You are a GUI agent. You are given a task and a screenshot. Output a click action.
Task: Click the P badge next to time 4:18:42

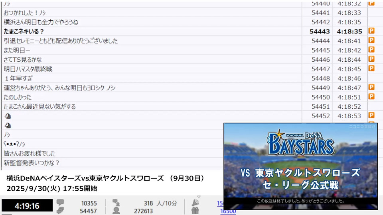click(371, 49)
